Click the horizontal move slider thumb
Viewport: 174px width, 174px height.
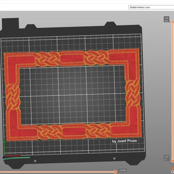(x=115, y=172)
